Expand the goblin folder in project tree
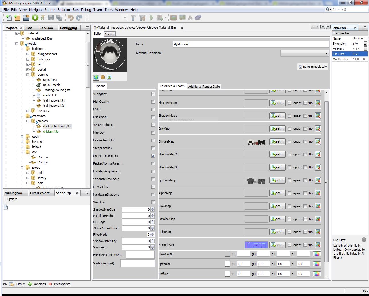This screenshot has height=296, width=369. [x=22, y=137]
